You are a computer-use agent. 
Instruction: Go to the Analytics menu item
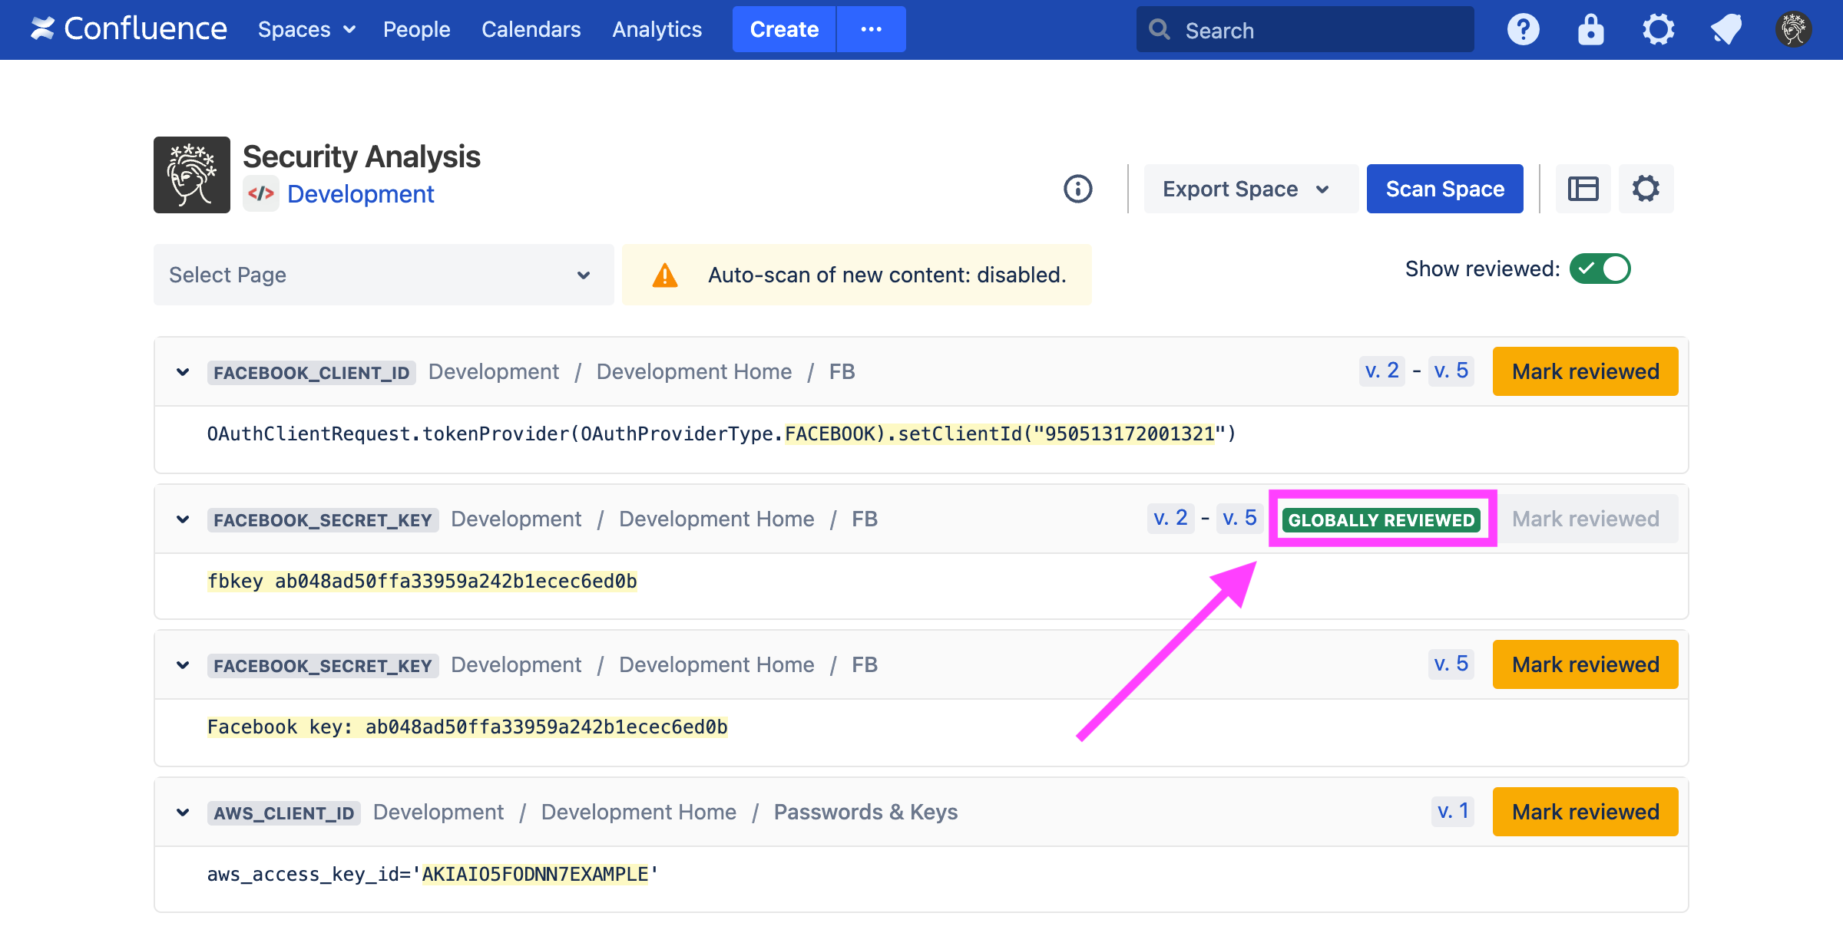click(657, 30)
